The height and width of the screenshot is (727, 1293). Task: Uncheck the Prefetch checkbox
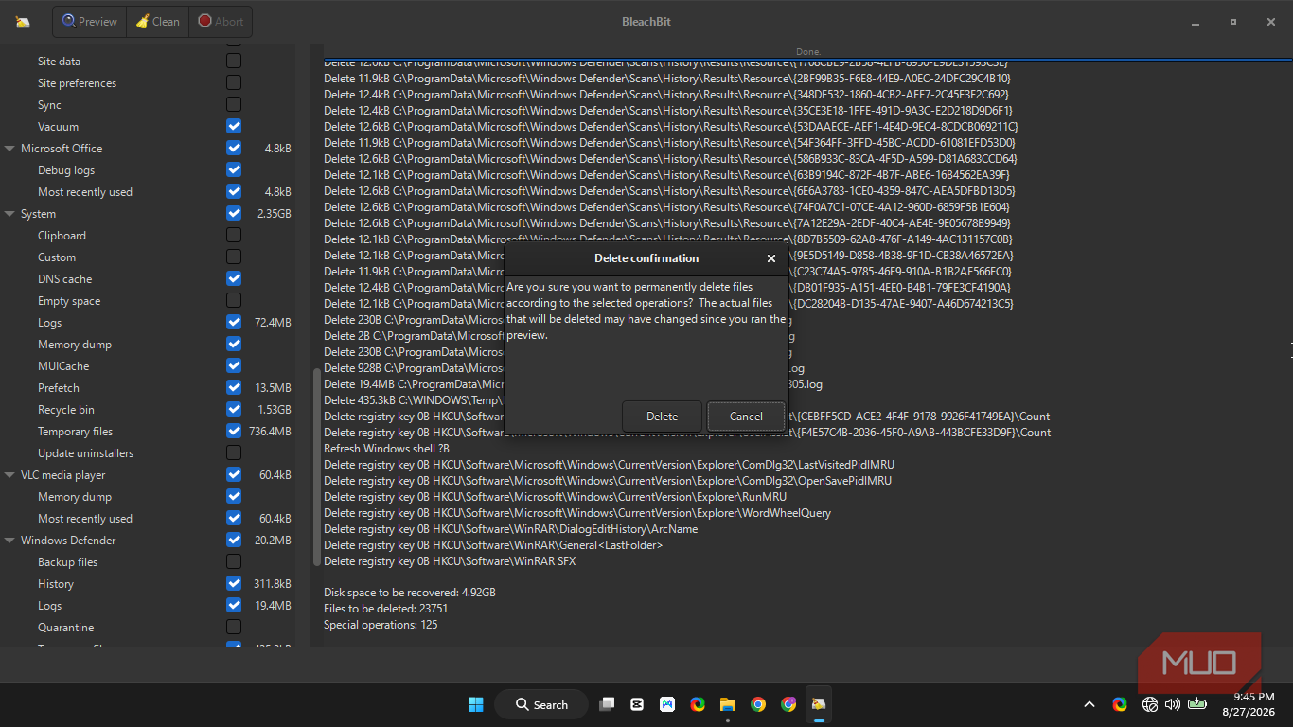(234, 388)
